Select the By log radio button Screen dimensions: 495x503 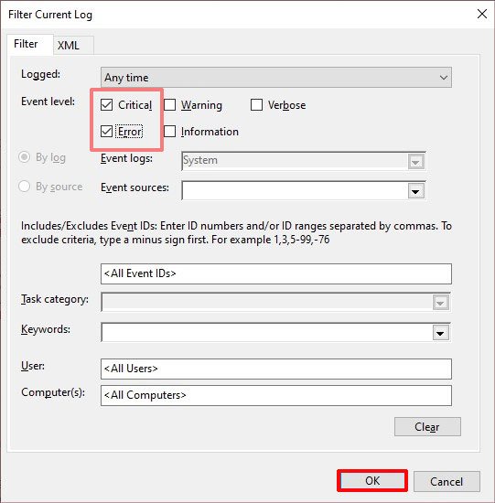pos(25,157)
